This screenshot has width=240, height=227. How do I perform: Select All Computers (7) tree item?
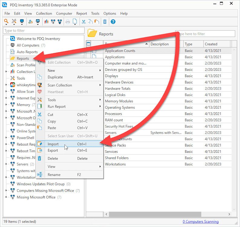(31, 45)
